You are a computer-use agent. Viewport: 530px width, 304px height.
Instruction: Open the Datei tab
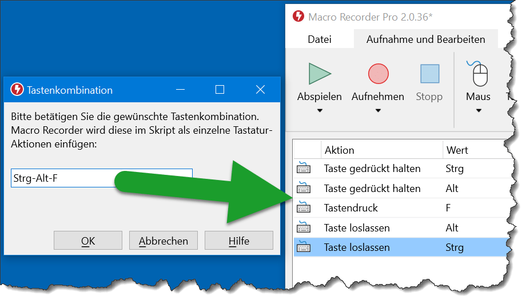click(x=320, y=39)
